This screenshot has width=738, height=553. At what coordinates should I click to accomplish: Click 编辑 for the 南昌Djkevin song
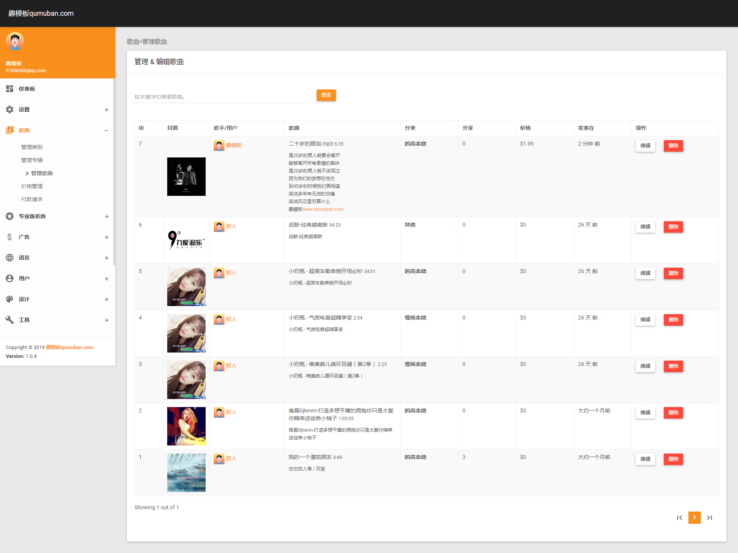click(645, 413)
